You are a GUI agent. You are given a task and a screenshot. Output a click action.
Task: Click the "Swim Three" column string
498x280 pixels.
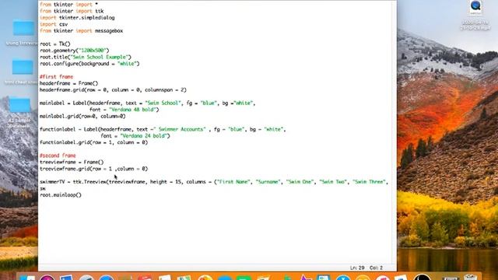click(x=370, y=182)
